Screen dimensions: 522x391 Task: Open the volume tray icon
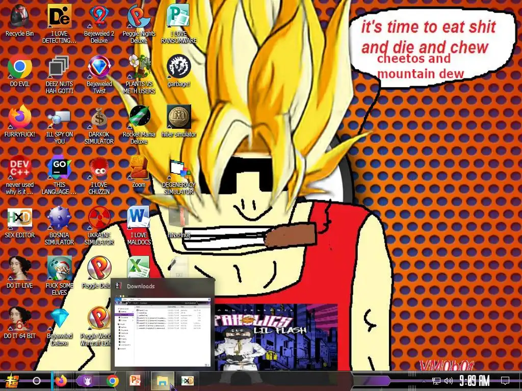[x=449, y=381]
